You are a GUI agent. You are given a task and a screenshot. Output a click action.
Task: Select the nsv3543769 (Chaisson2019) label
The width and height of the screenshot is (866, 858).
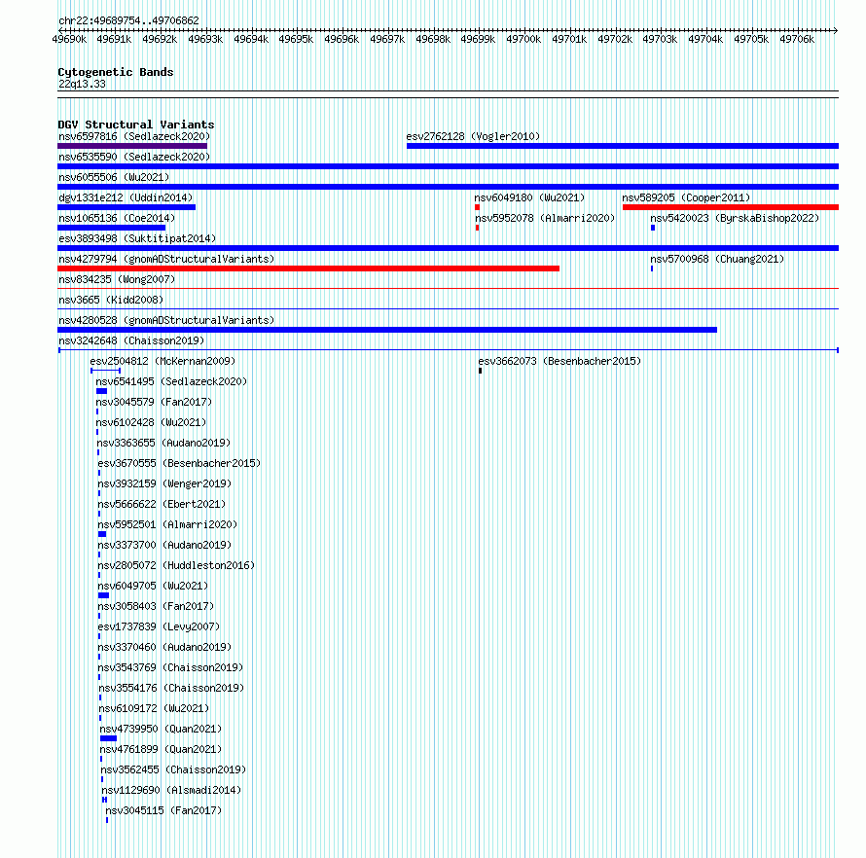(170, 667)
